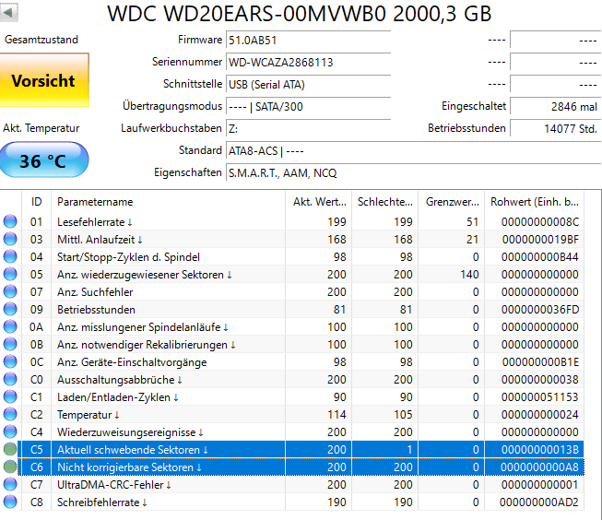Screen dimensions: 602x520
Task: Click status orb for Mittl. Anlaufzeit row
Action: point(10,240)
